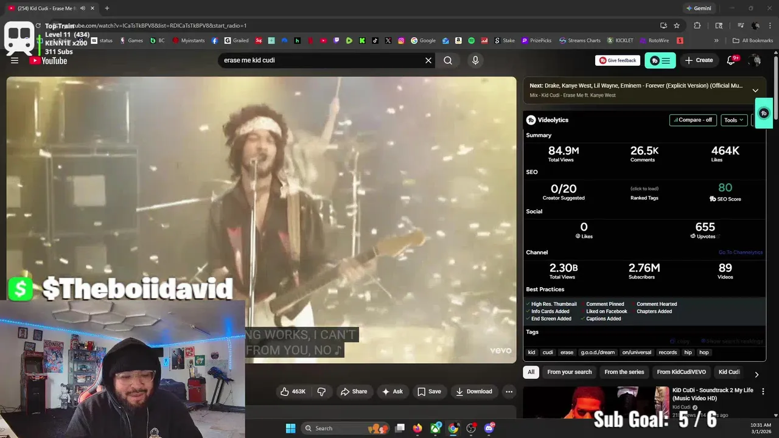The height and width of the screenshot is (438, 779).
Task: Click the magnifier search button
Action: click(448, 60)
